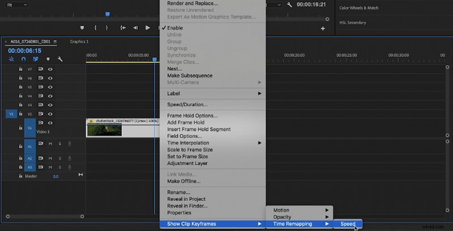Viewport: 453px width, 231px height.
Task: Hide track V7 output with eye icon
Action: click(50, 69)
